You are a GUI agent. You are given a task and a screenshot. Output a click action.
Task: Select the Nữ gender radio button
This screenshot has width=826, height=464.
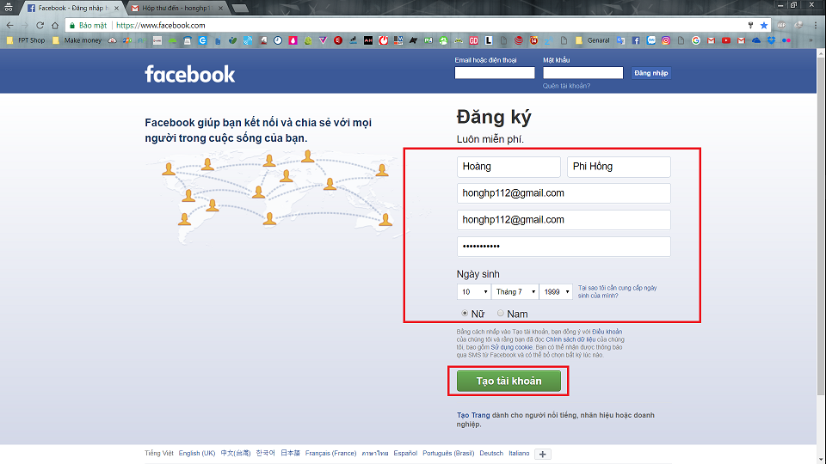click(x=465, y=314)
